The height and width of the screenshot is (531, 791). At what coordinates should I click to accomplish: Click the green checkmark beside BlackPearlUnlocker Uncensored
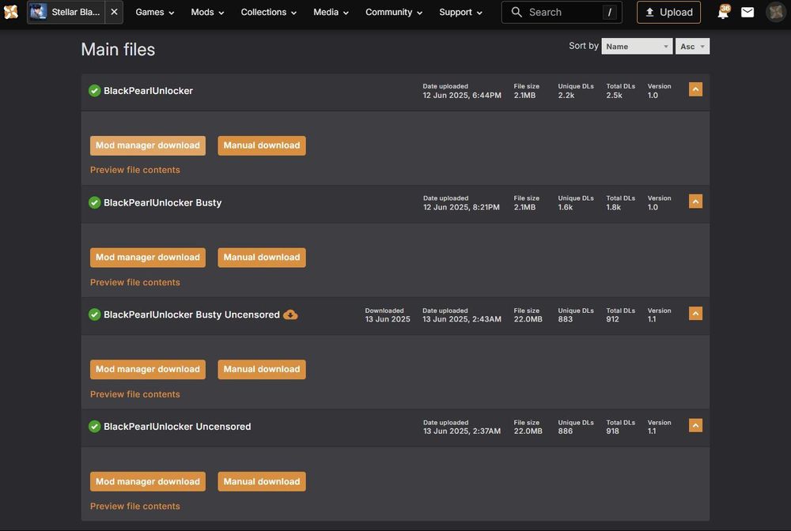tap(95, 427)
